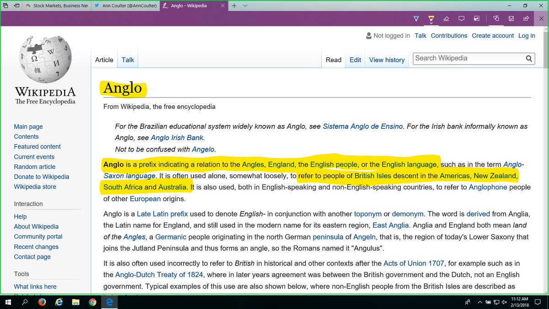Open Community portal link
Image resolution: width=549 pixels, height=309 pixels.
point(38,237)
